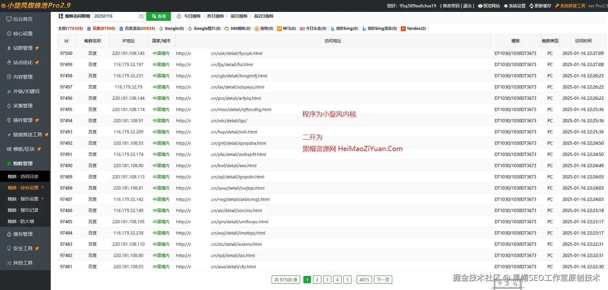This screenshot has width=608, height=290.
Task: Click the Baidu render icon beside 百度渲染
Action: coord(121,29)
